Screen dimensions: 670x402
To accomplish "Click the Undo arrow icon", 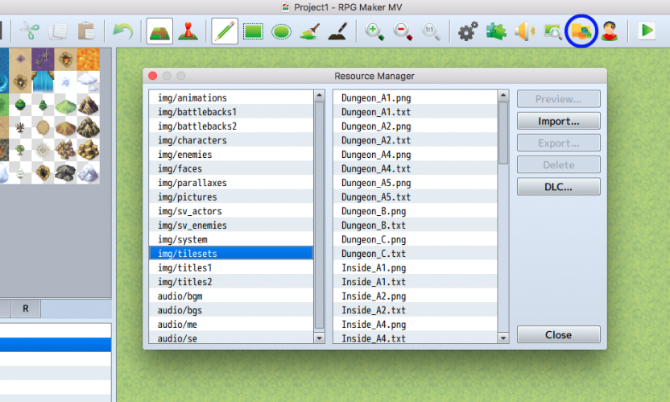I will tap(122, 31).
